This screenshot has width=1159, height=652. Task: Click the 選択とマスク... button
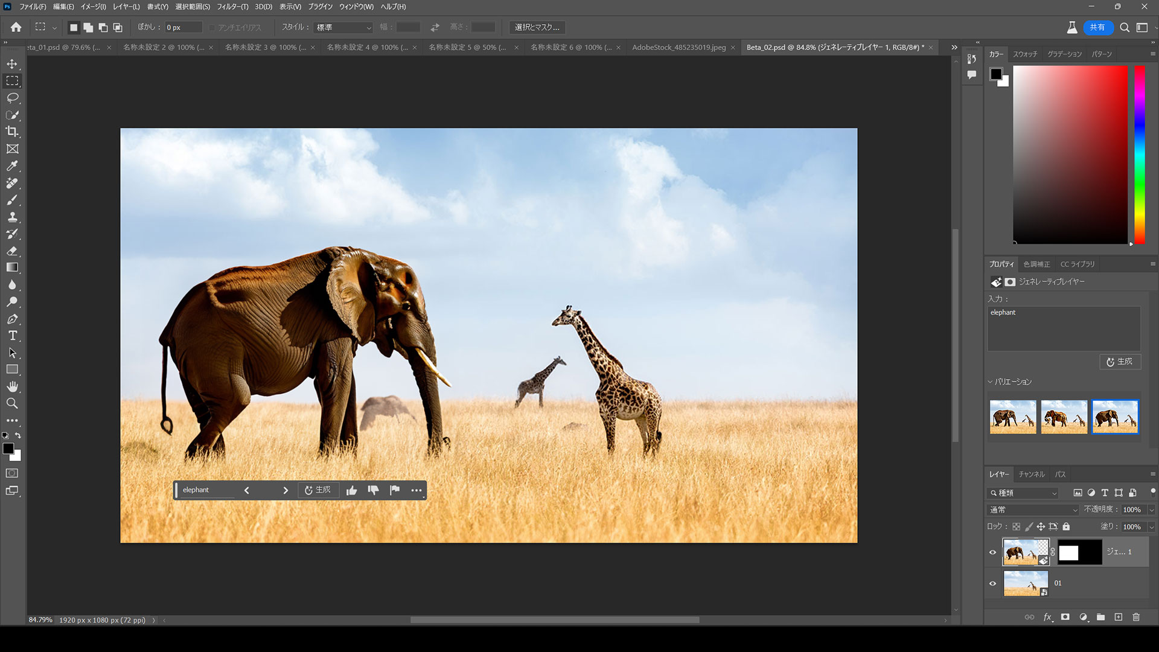click(x=537, y=27)
